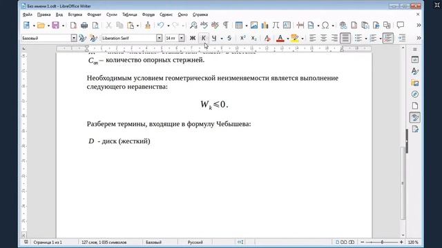Open sidebar Gallery icon
Screen dimensions: 442x248
pyautogui.click(x=415, y=83)
